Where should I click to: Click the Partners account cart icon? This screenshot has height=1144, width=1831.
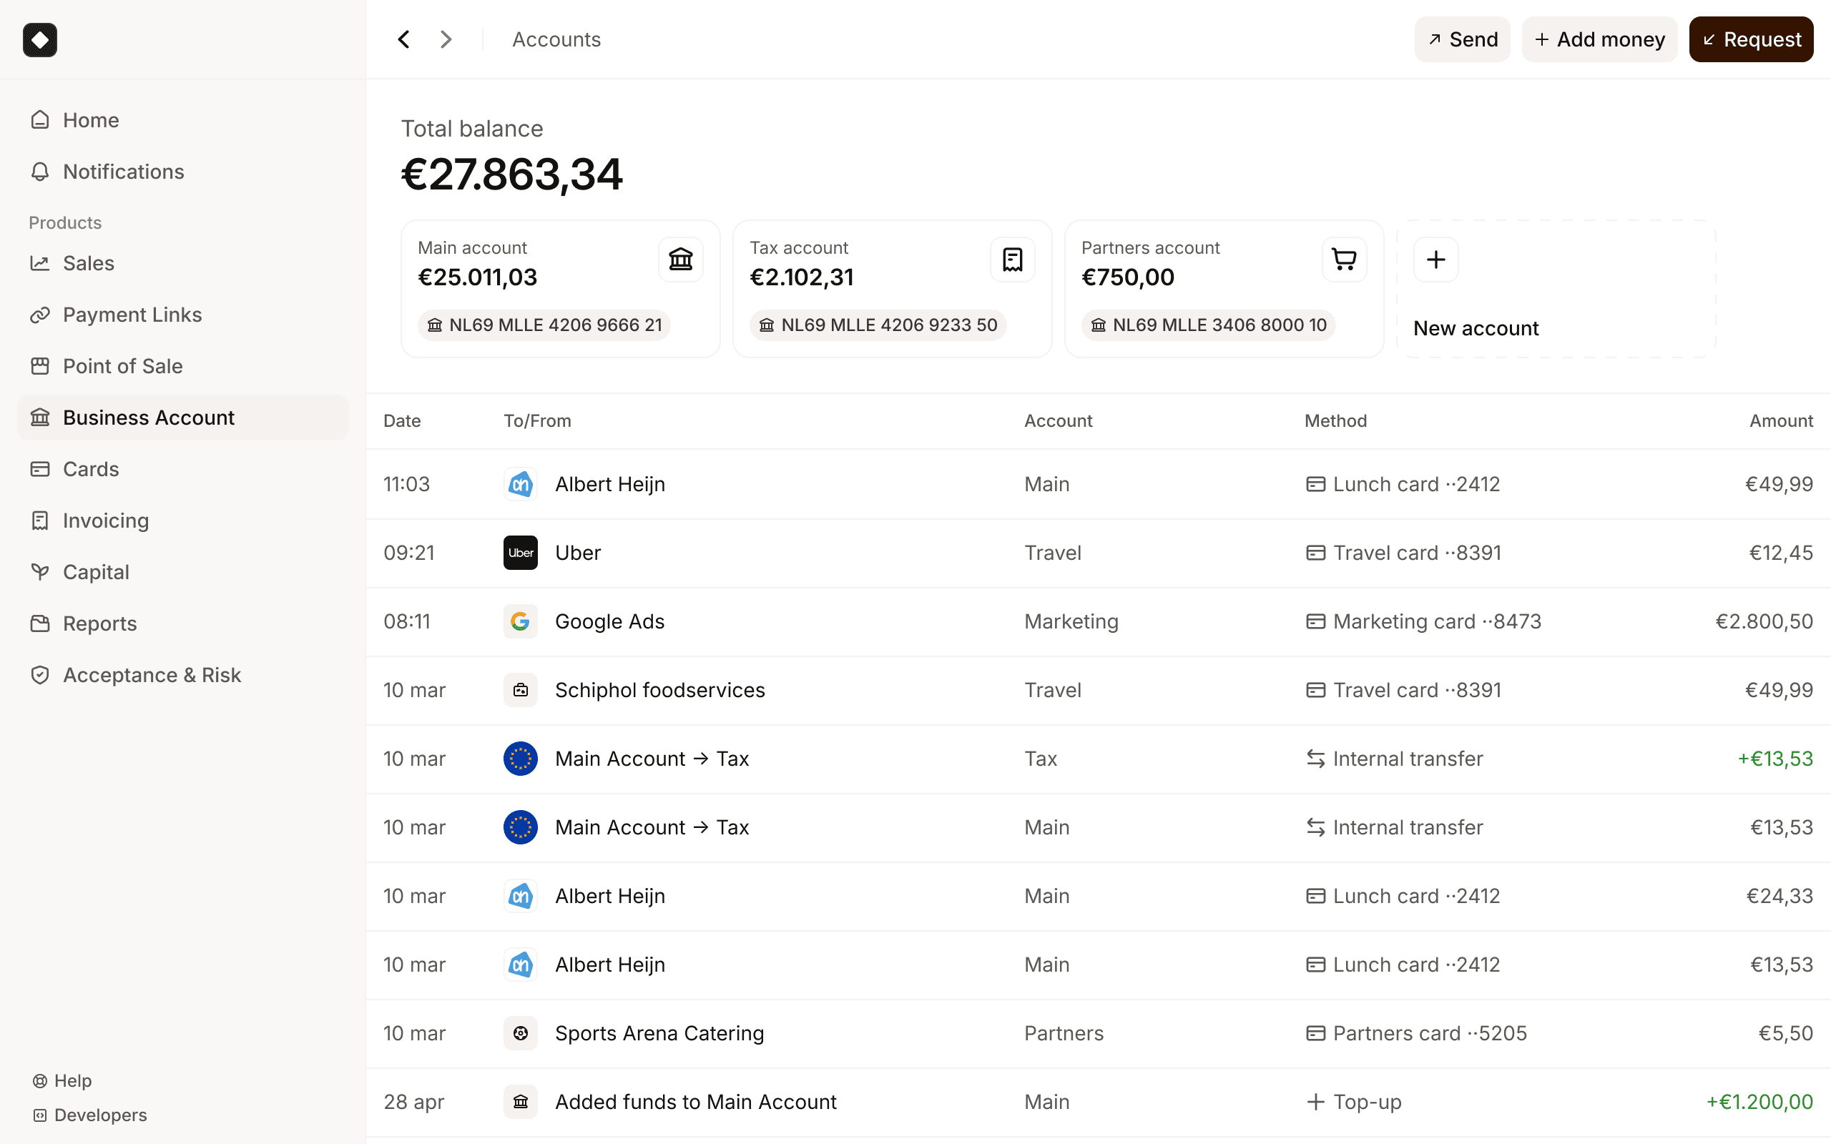point(1344,260)
